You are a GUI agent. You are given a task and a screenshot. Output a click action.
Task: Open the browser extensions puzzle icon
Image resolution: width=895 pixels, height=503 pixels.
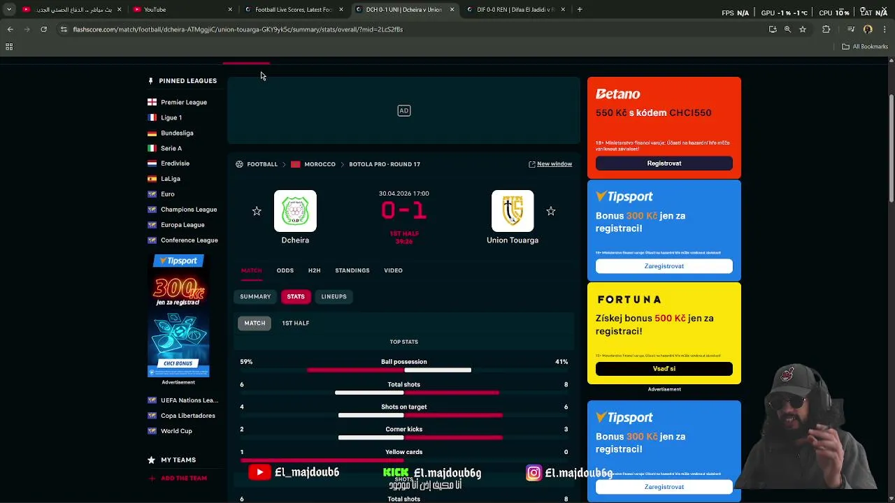pyautogui.click(x=826, y=29)
